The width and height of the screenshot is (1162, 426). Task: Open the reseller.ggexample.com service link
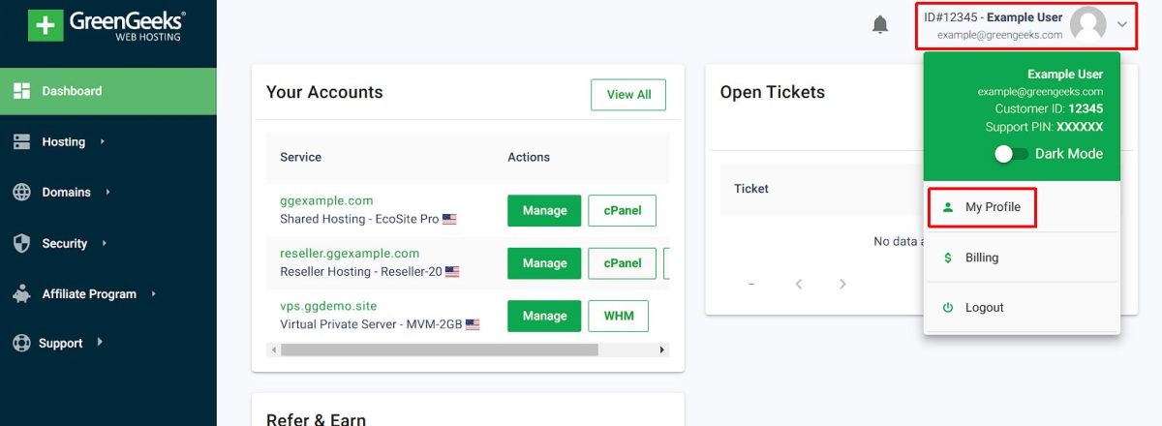pyautogui.click(x=350, y=254)
